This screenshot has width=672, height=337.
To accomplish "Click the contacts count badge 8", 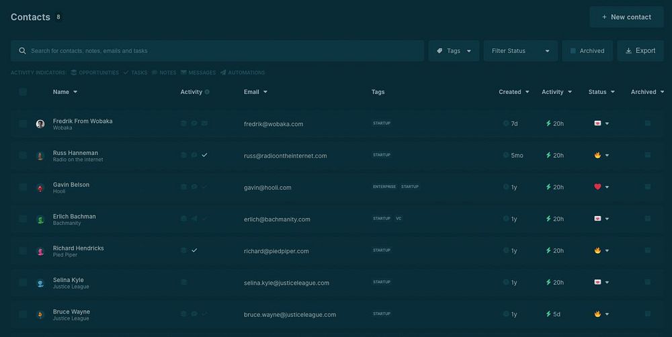I will click(58, 17).
